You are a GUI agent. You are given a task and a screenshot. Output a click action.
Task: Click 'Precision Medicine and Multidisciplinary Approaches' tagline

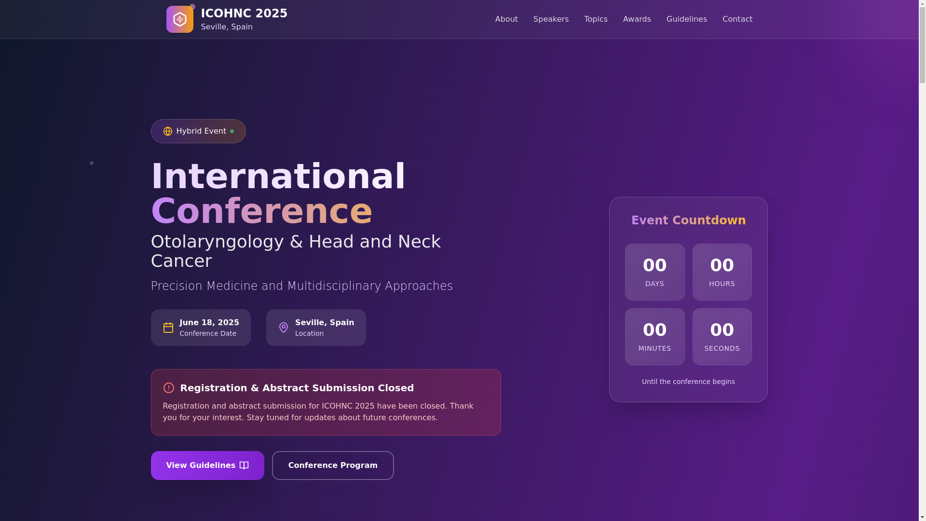point(302,286)
